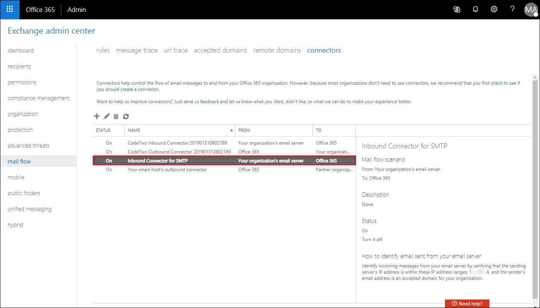Sort by the STATUS column header

[x=109, y=130]
